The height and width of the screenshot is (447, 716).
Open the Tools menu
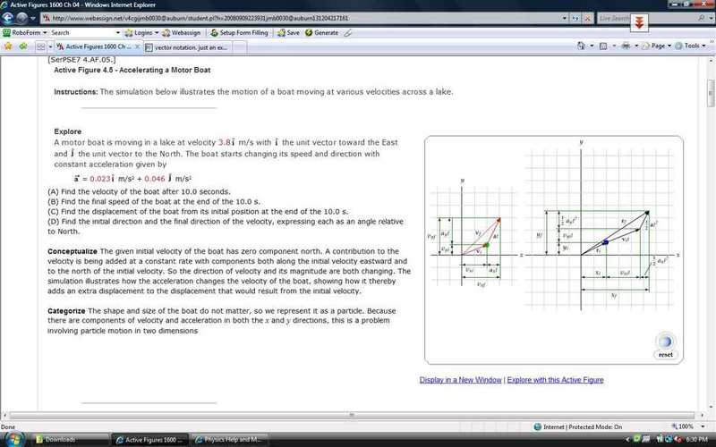tap(690, 46)
